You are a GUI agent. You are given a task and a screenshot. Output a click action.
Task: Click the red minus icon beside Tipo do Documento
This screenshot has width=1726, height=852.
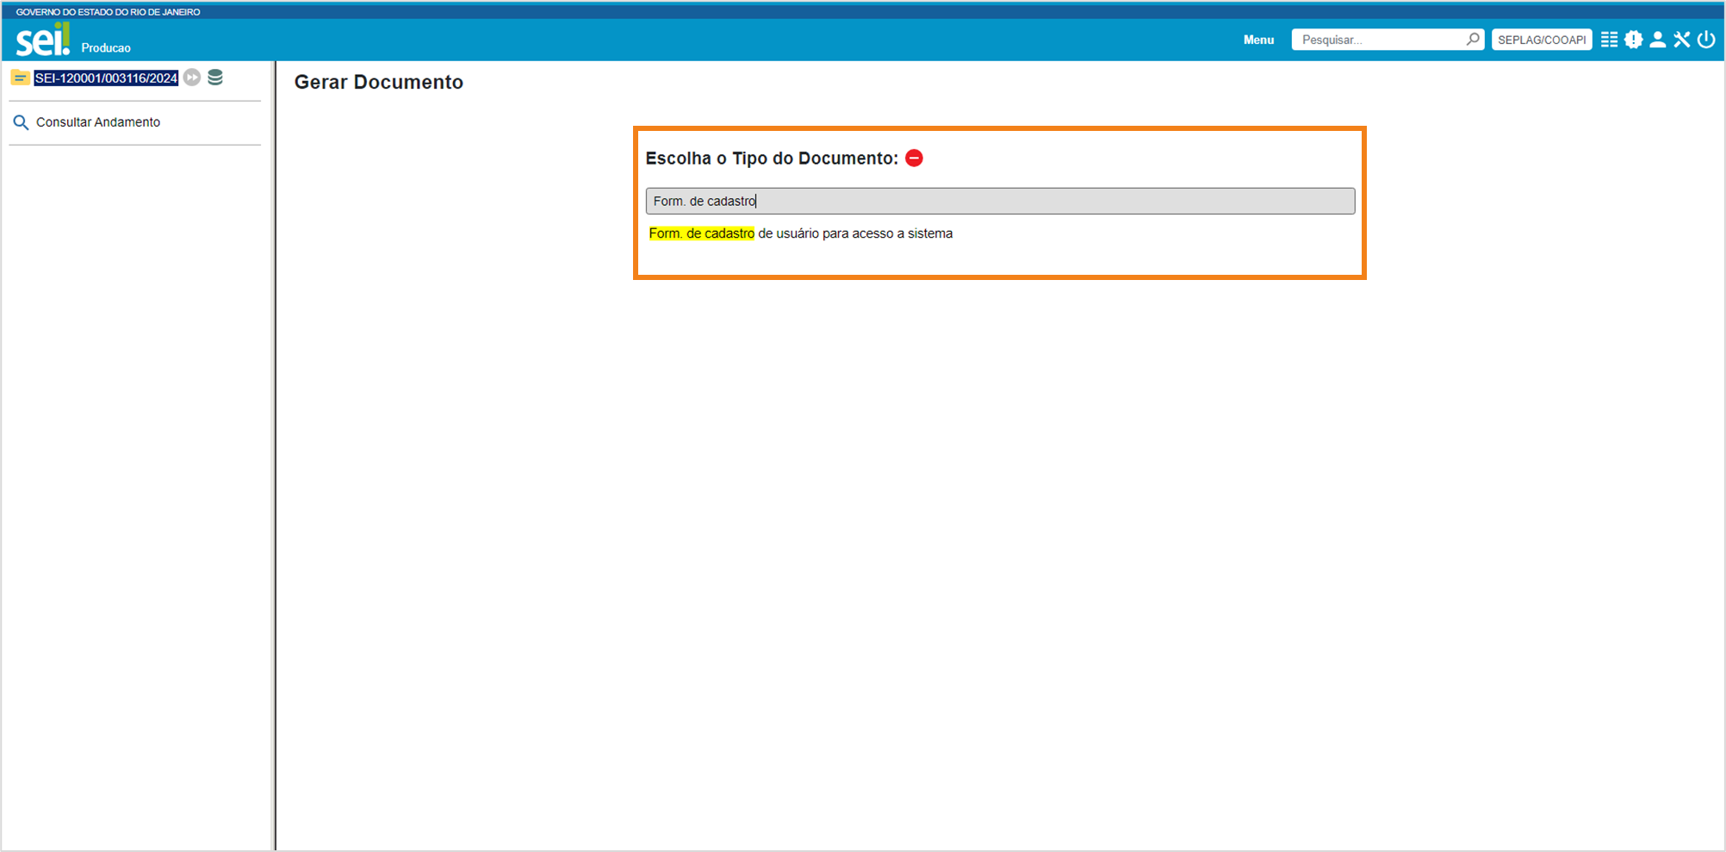[x=914, y=158]
